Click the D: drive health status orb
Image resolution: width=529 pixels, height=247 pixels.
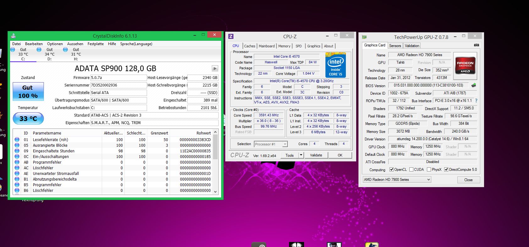(x=39, y=50)
